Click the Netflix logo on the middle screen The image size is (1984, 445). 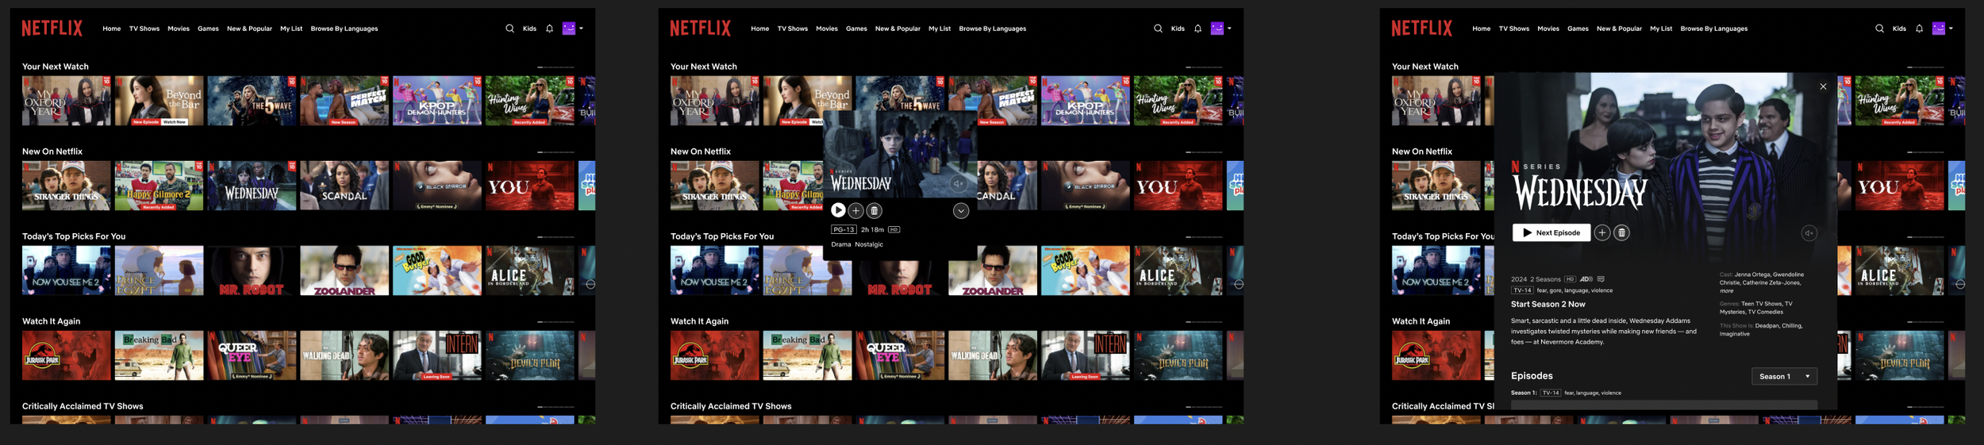701,29
